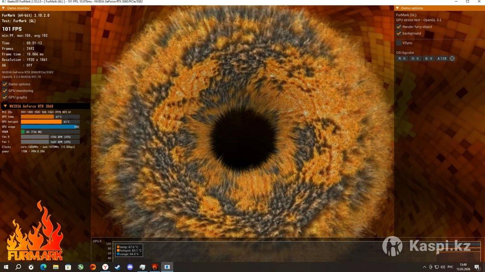Click the taskbar search magnifier icon

18,267
